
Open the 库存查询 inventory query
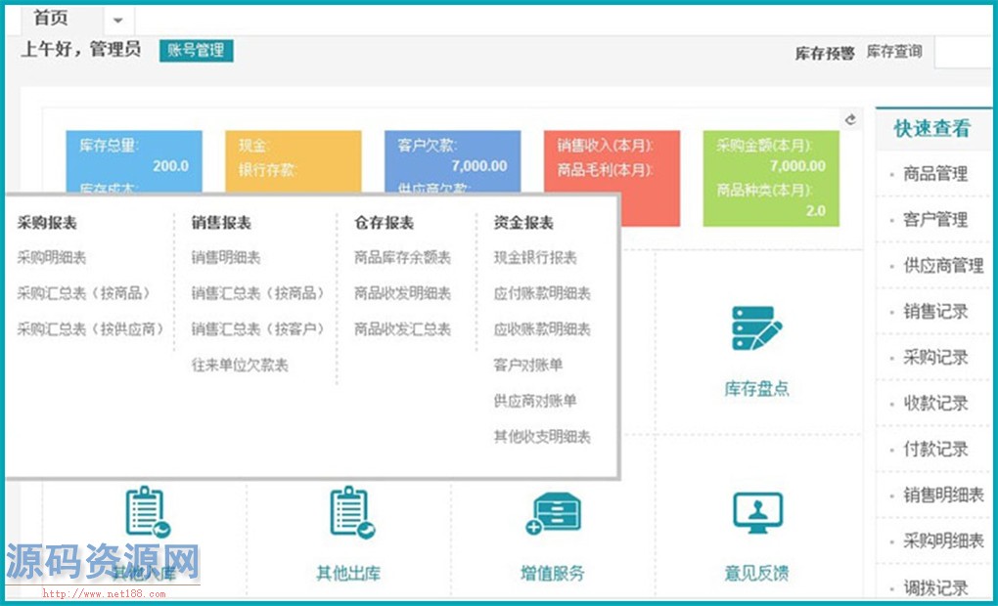pos(896,52)
